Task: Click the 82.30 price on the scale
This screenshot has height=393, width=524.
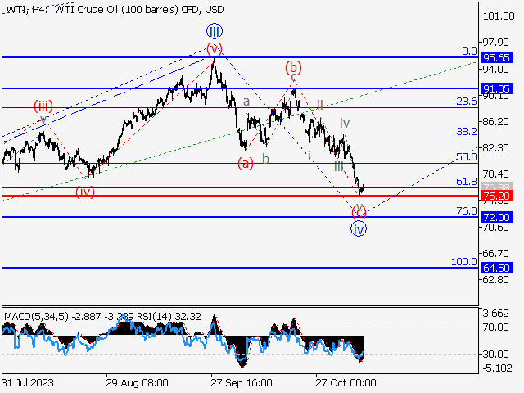Action: coord(495,147)
